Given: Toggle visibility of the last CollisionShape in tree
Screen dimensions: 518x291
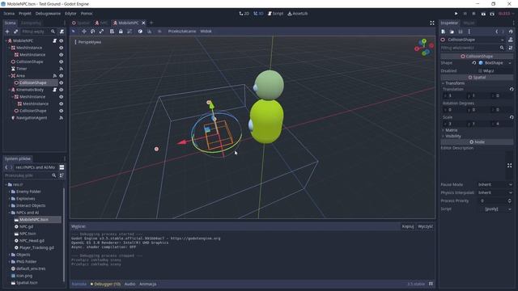Looking at the screenshot, I should point(62,111).
